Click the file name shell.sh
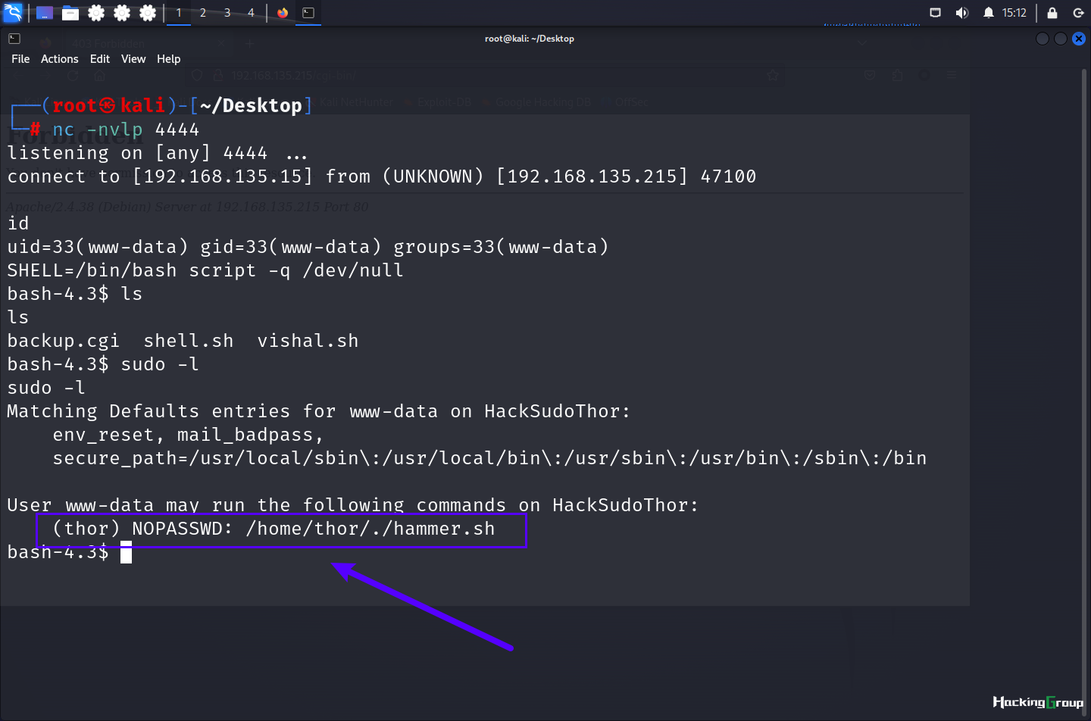This screenshot has height=721, width=1091. (x=189, y=341)
